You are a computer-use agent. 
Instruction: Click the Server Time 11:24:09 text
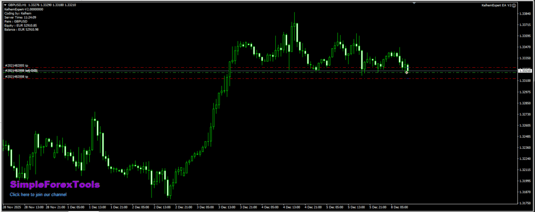tap(20, 17)
